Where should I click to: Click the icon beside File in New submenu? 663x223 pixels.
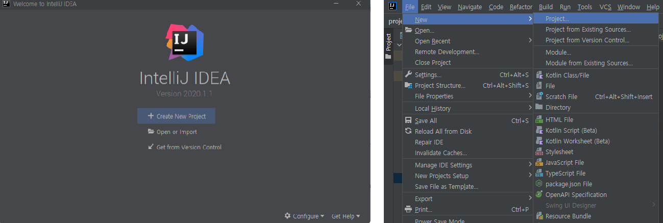click(539, 86)
